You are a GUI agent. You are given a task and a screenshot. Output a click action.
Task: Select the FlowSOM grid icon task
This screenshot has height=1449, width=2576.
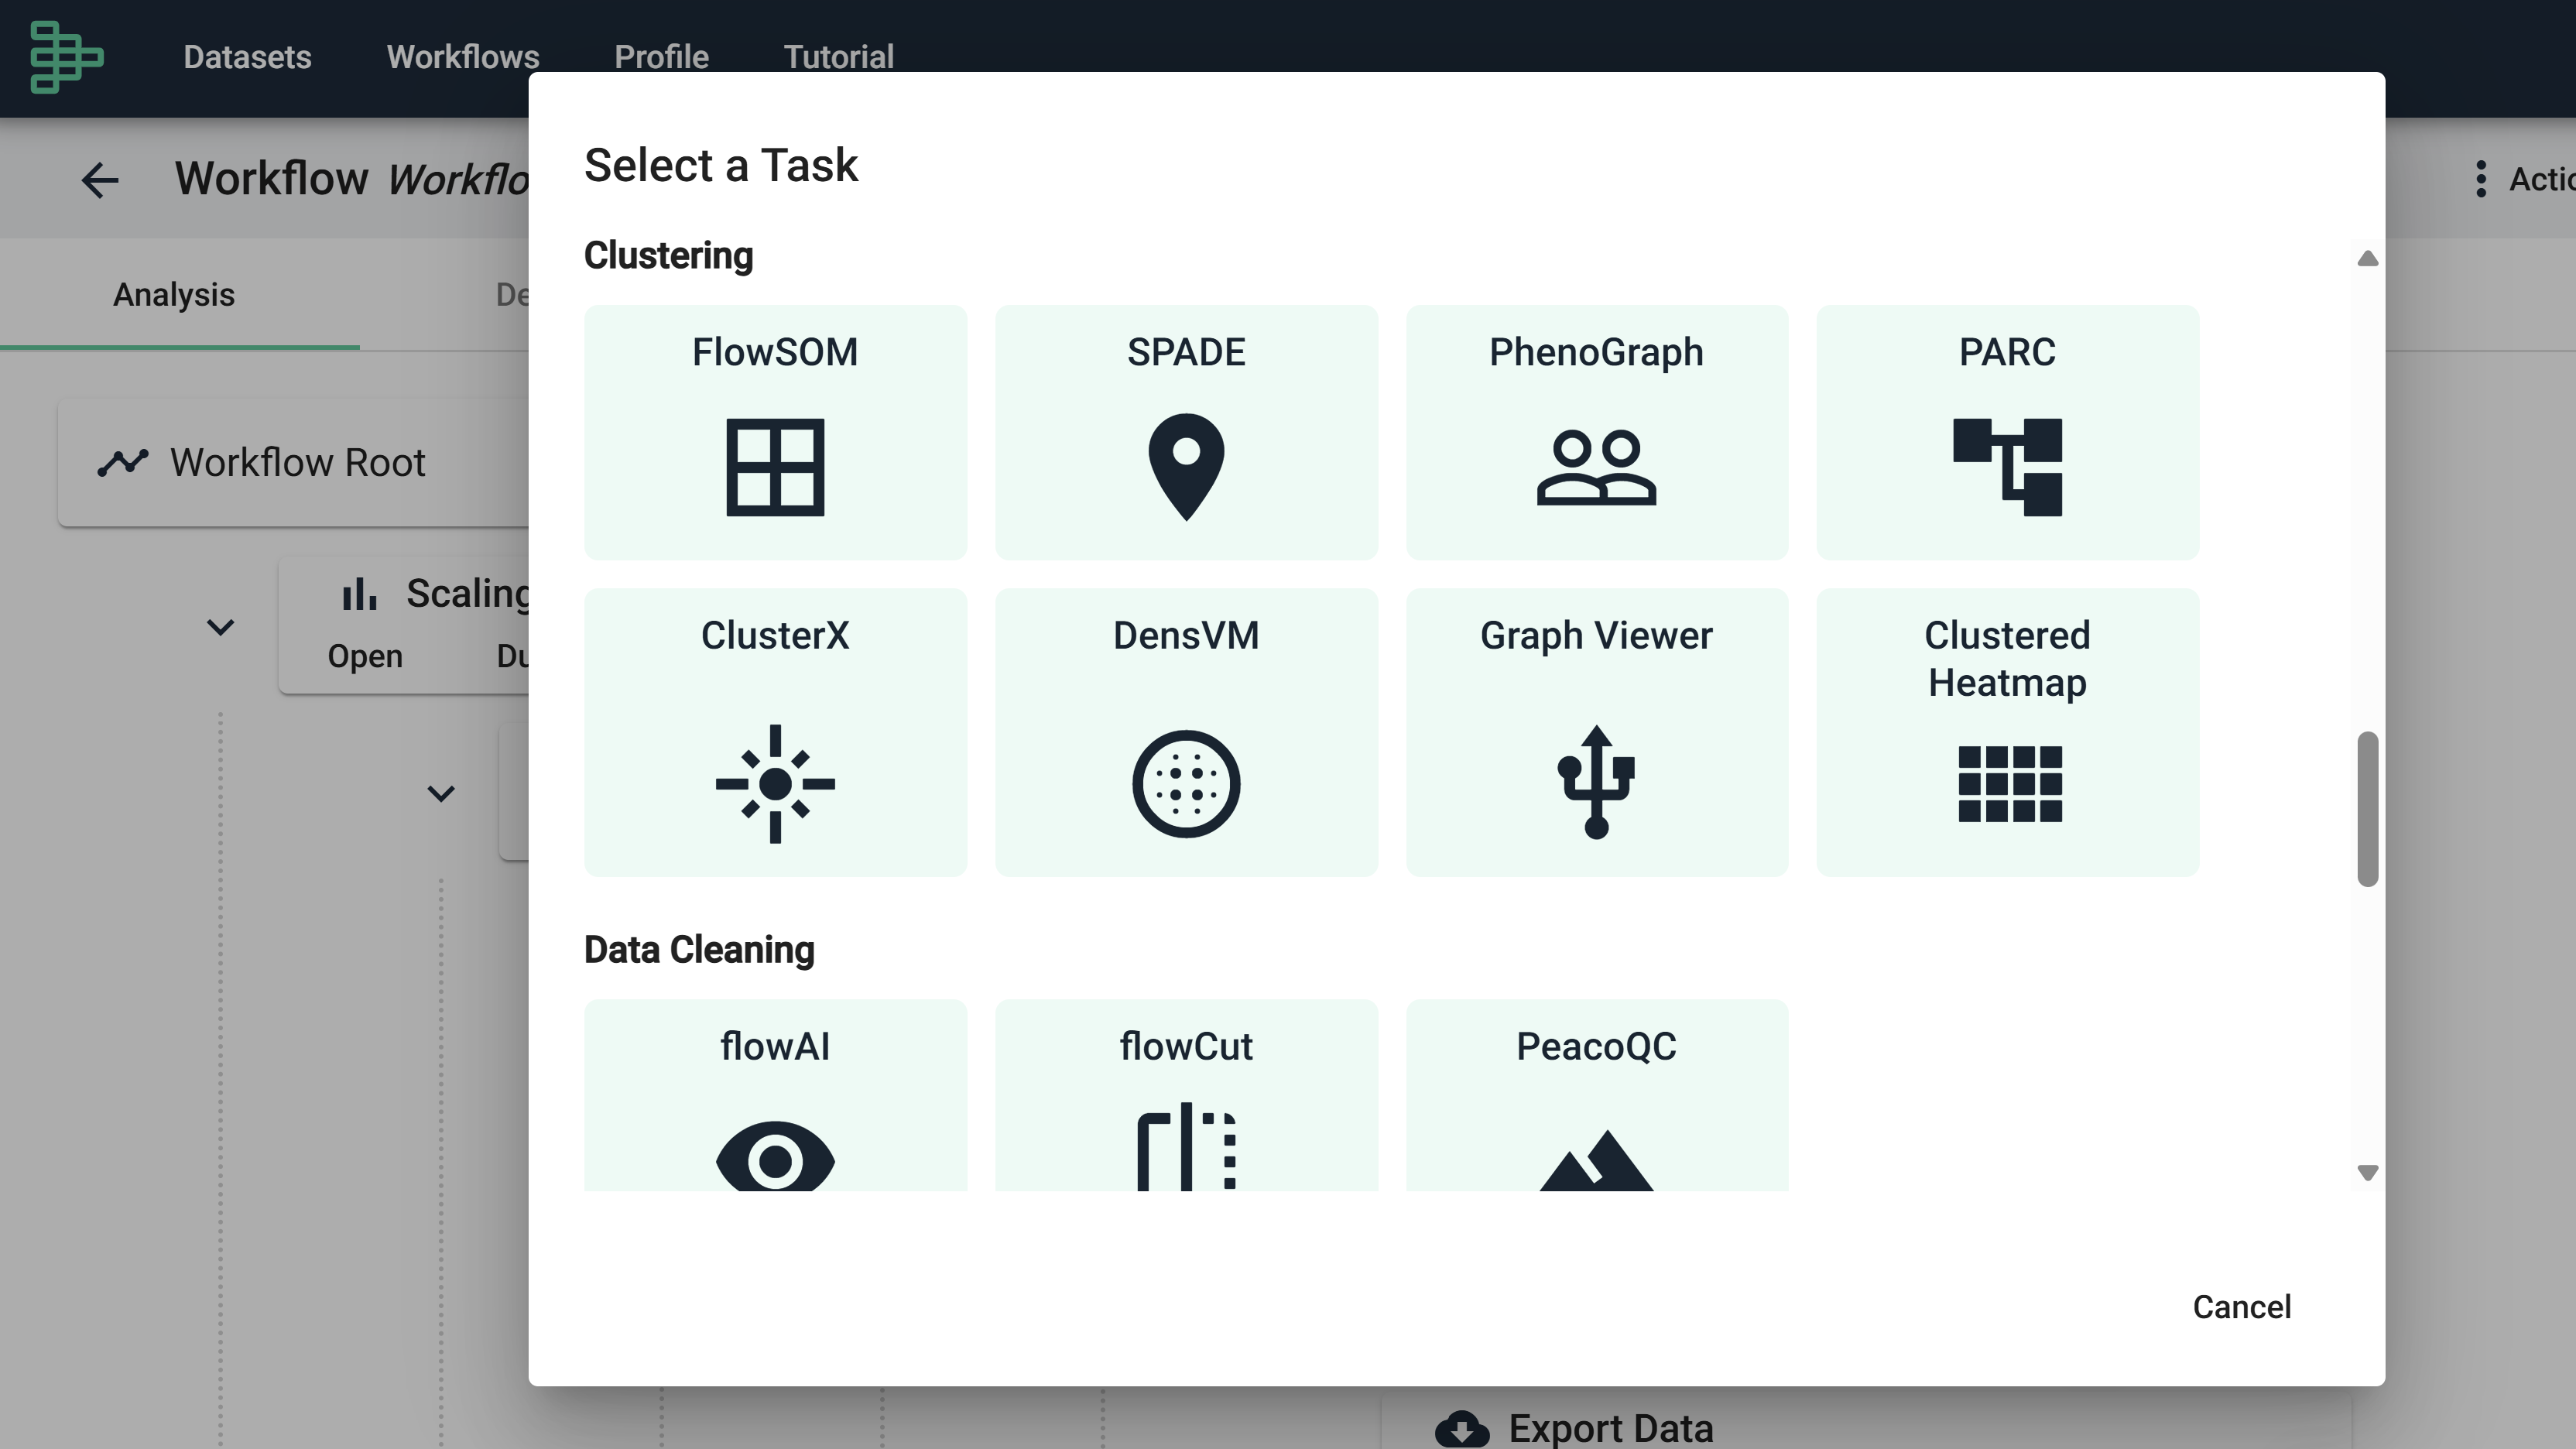(775, 432)
